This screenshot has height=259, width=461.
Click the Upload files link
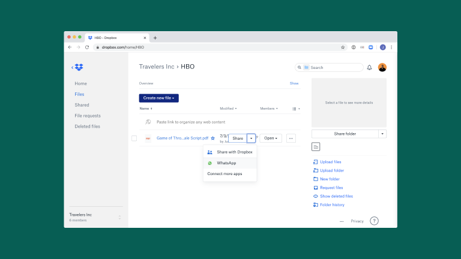[330, 162]
